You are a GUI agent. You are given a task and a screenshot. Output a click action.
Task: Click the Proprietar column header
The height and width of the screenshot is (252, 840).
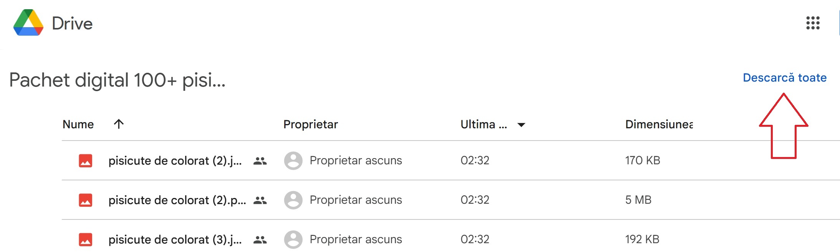click(x=310, y=124)
